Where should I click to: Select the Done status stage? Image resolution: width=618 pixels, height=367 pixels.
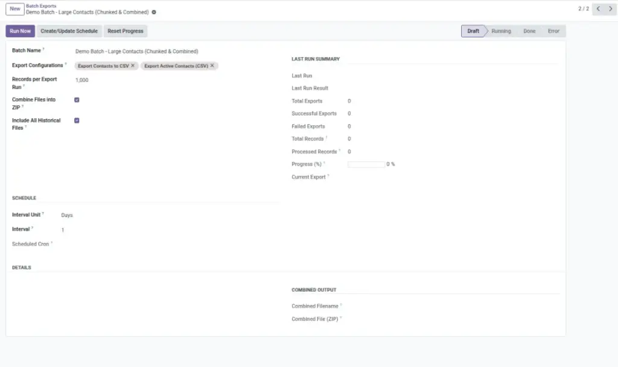pyautogui.click(x=529, y=31)
